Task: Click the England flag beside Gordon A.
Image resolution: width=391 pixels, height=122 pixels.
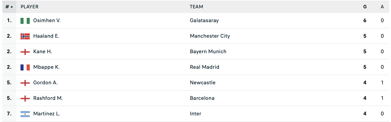Action: 25,83
